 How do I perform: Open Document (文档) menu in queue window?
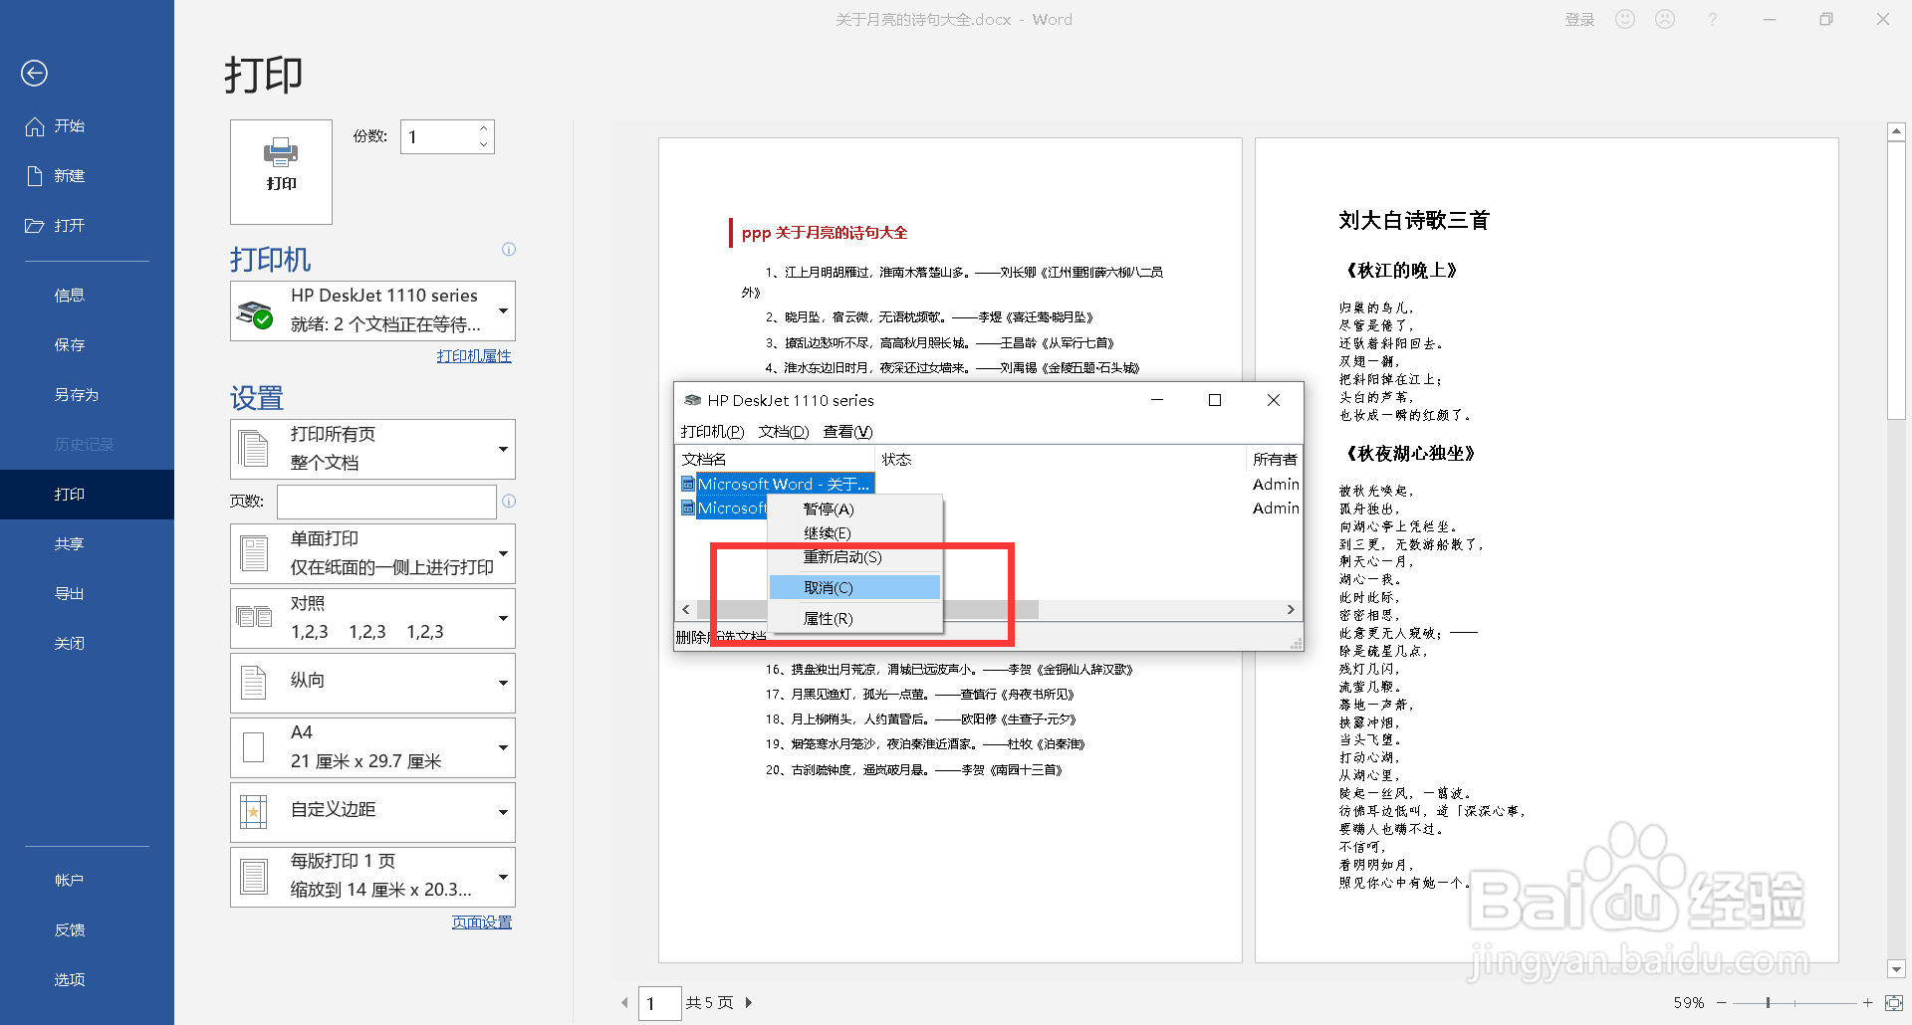coord(783,432)
